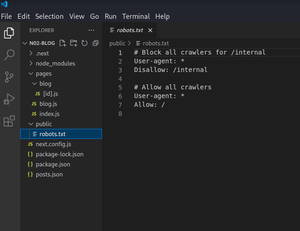Image resolution: width=300 pixels, height=231 pixels.
Task: Open the Run and Debug view
Action: click(x=9, y=99)
